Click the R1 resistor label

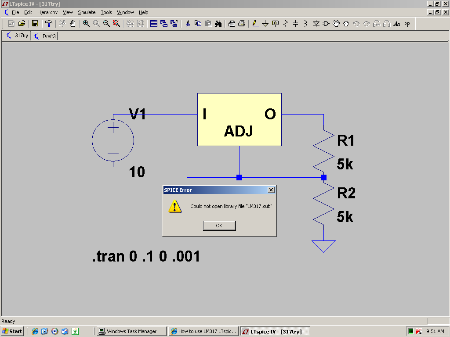click(x=346, y=140)
